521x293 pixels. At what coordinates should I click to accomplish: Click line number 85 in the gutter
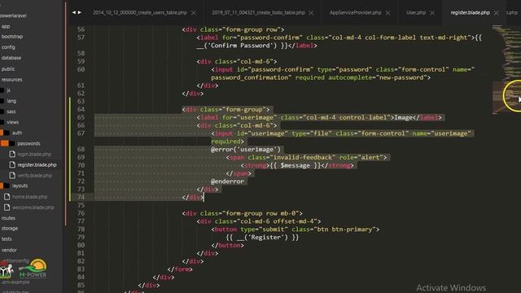[x=81, y=285]
